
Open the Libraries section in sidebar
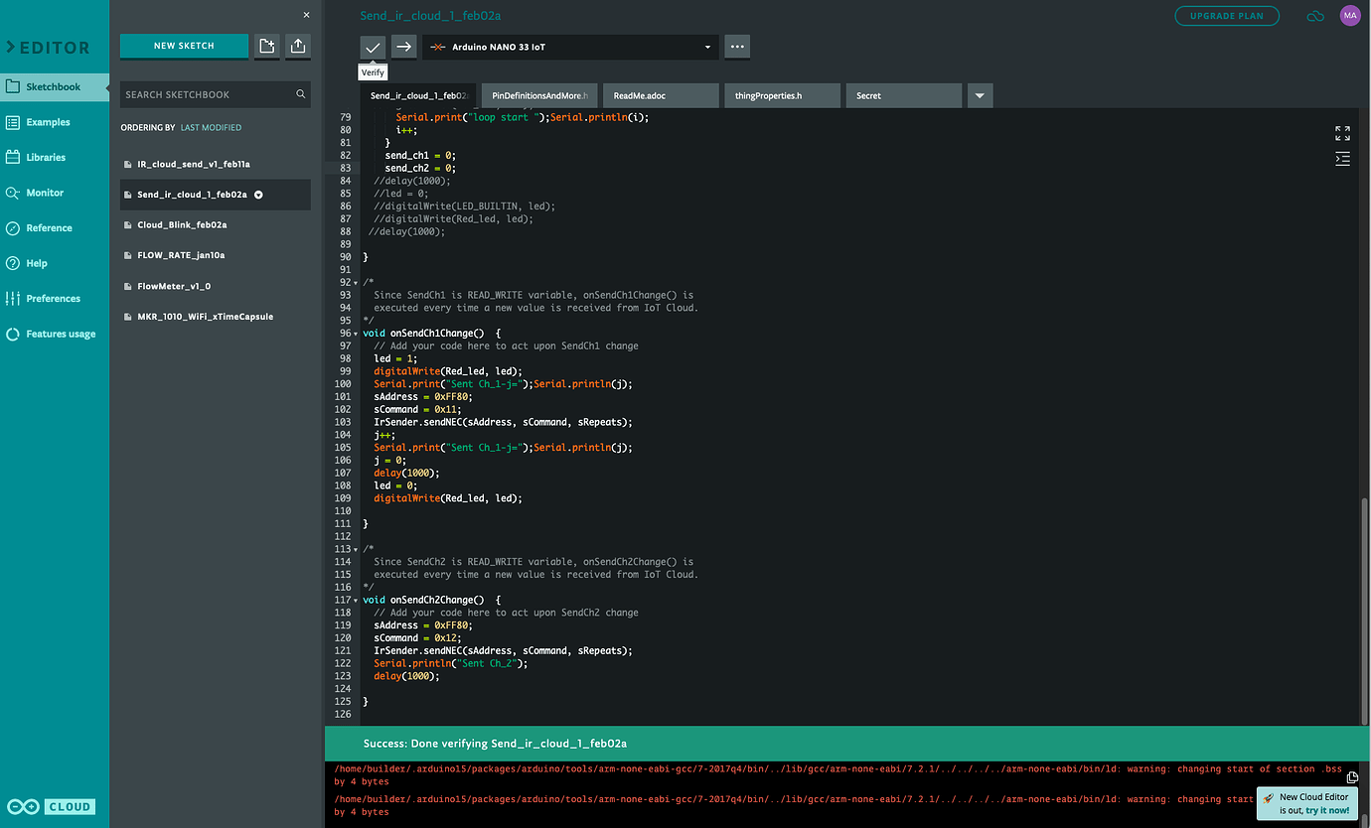coord(46,157)
